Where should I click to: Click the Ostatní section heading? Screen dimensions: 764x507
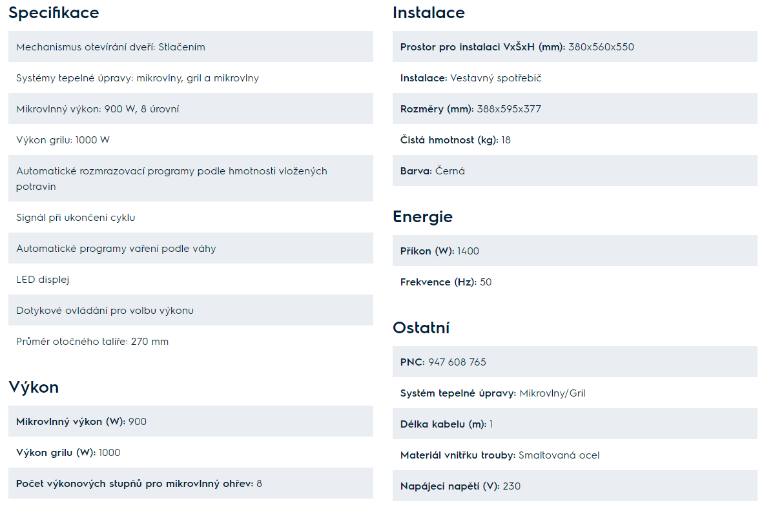tap(421, 327)
